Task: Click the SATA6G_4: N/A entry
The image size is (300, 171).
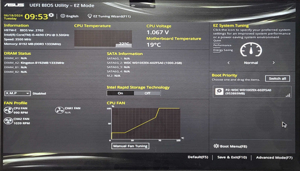Action: point(118,71)
